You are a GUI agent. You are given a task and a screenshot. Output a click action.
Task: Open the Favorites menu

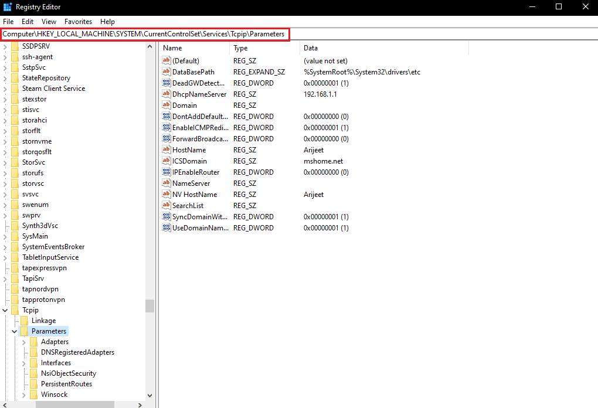(78, 21)
